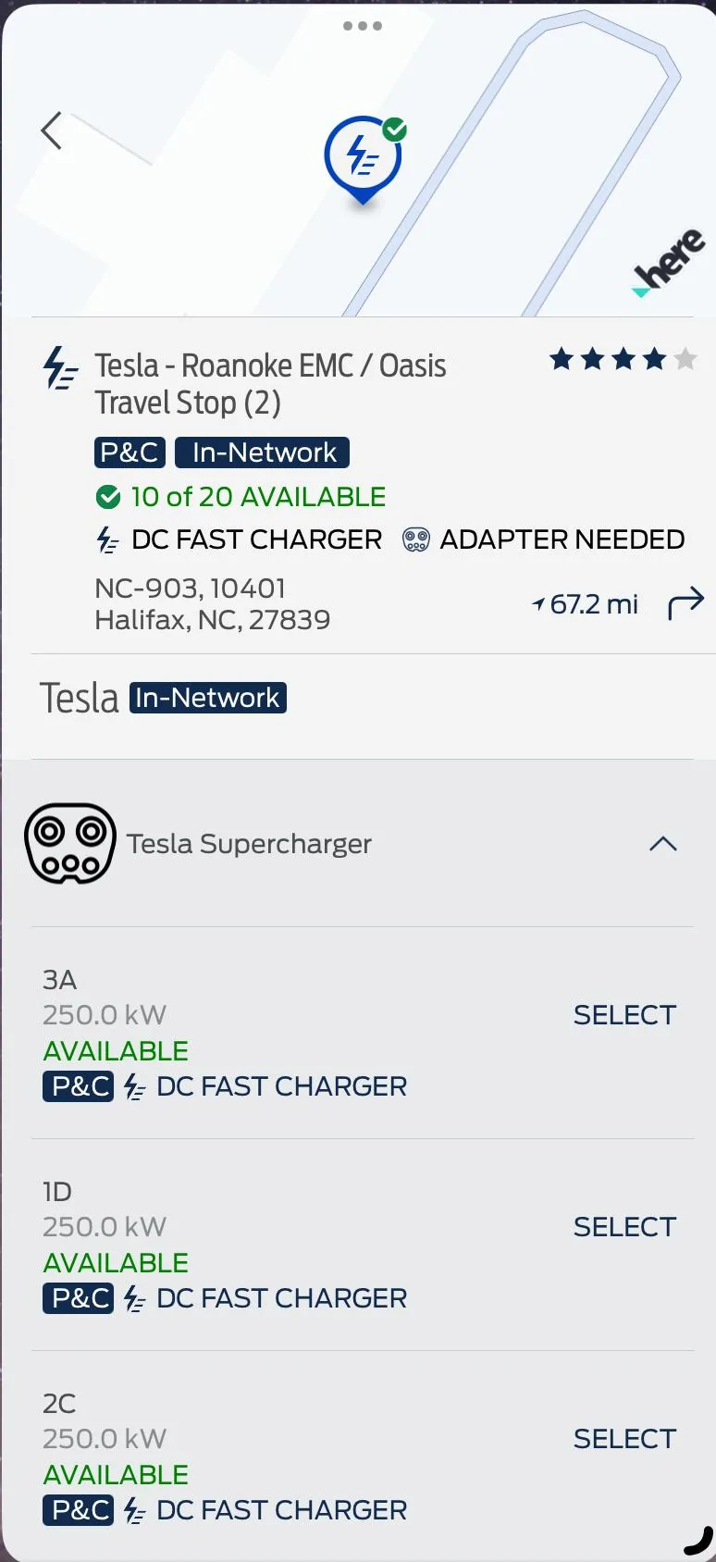Tap the charging station map pin
This screenshot has height=1562, width=716.
pos(363,157)
